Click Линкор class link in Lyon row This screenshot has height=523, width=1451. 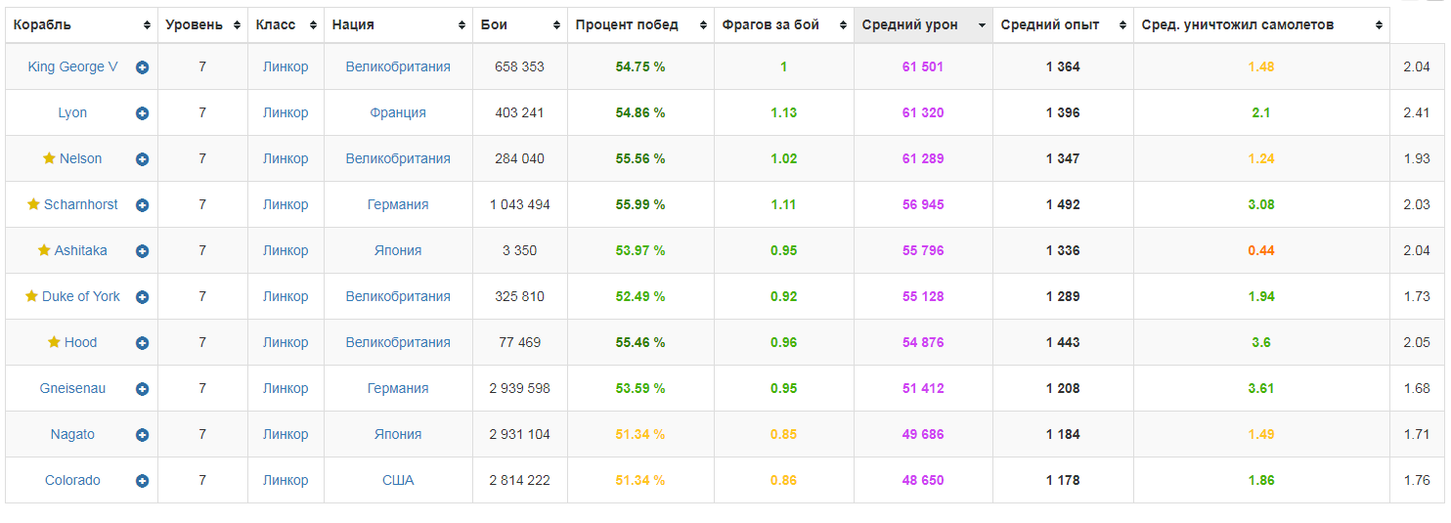click(x=286, y=113)
